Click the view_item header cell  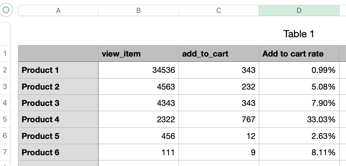click(x=139, y=54)
